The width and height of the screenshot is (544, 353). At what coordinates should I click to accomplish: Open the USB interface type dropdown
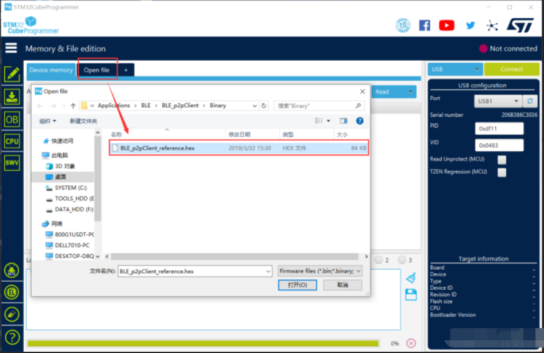point(455,69)
